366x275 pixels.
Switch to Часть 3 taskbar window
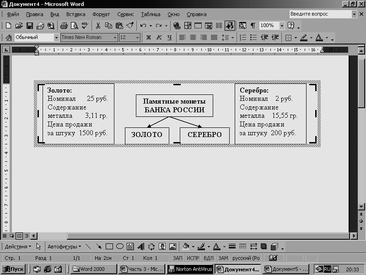[x=142, y=269]
